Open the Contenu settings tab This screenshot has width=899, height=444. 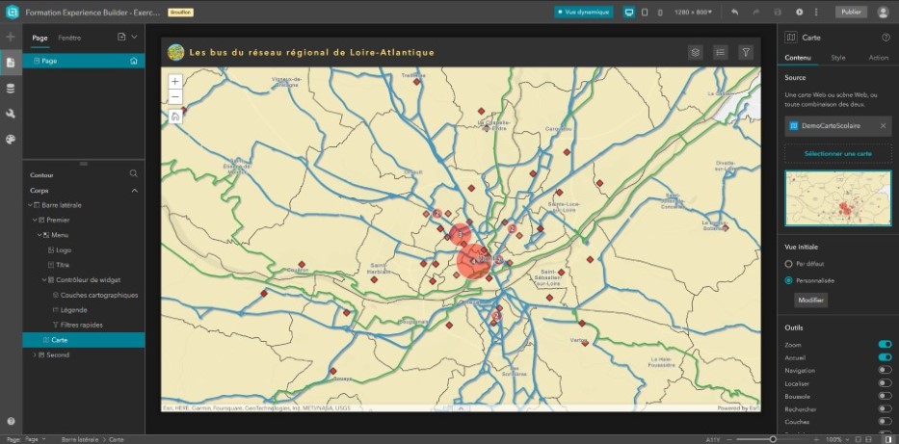pos(798,58)
